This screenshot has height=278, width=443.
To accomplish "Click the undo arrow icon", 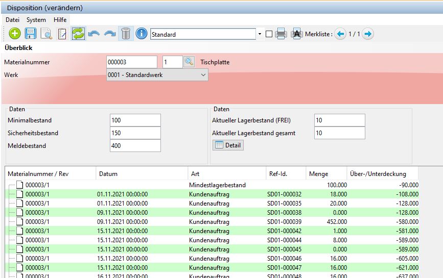I will click(x=94, y=34).
